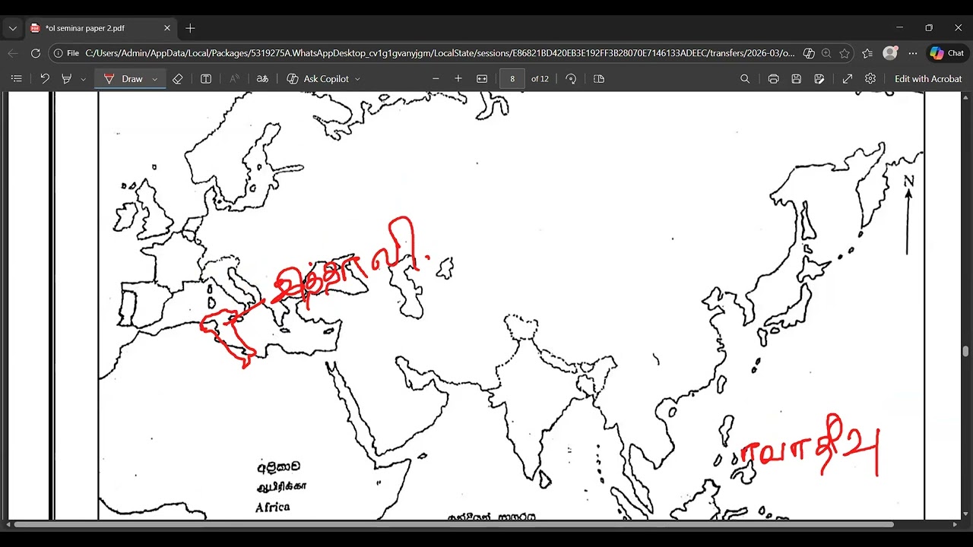
Task: Click Ask Copilot button
Action: click(x=318, y=79)
